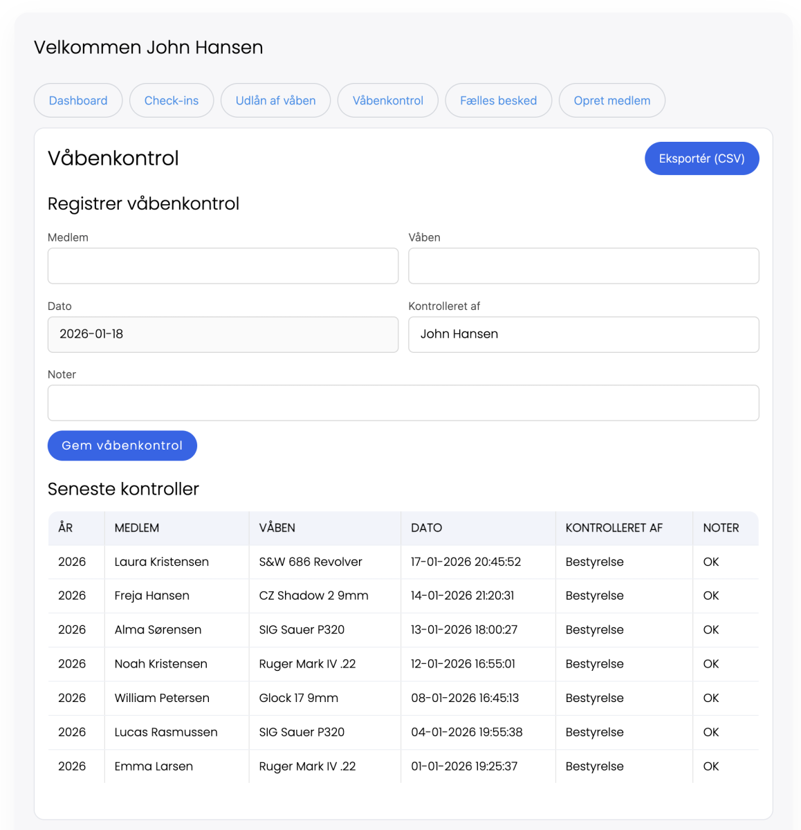The height and width of the screenshot is (830, 801).
Task: Click into the Våben input field
Action: (x=583, y=266)
